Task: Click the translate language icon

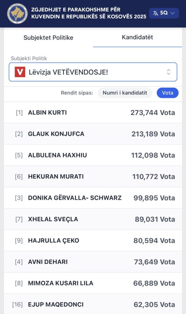Action: click(x=155, y=13)
